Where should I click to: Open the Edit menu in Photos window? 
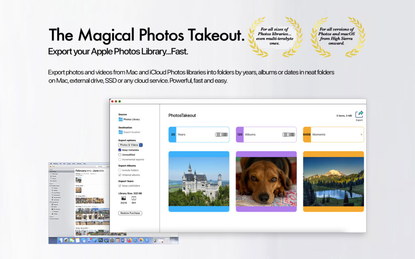pos(64,163)
